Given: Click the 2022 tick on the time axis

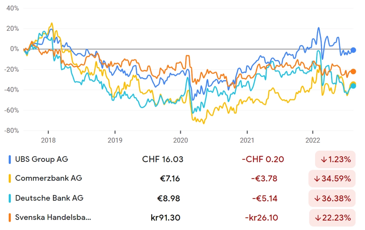Looking at the screenshot, I should click(x=313, y=140).
